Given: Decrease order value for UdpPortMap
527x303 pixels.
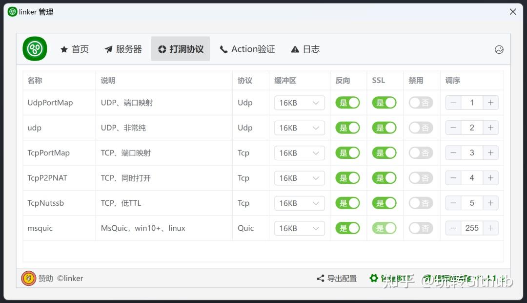Looking at the screenshot, I should 453,103.
